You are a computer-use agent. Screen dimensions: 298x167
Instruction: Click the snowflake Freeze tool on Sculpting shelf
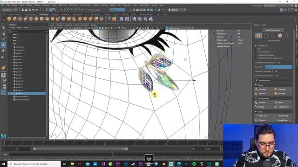click(x=109, y=19)
